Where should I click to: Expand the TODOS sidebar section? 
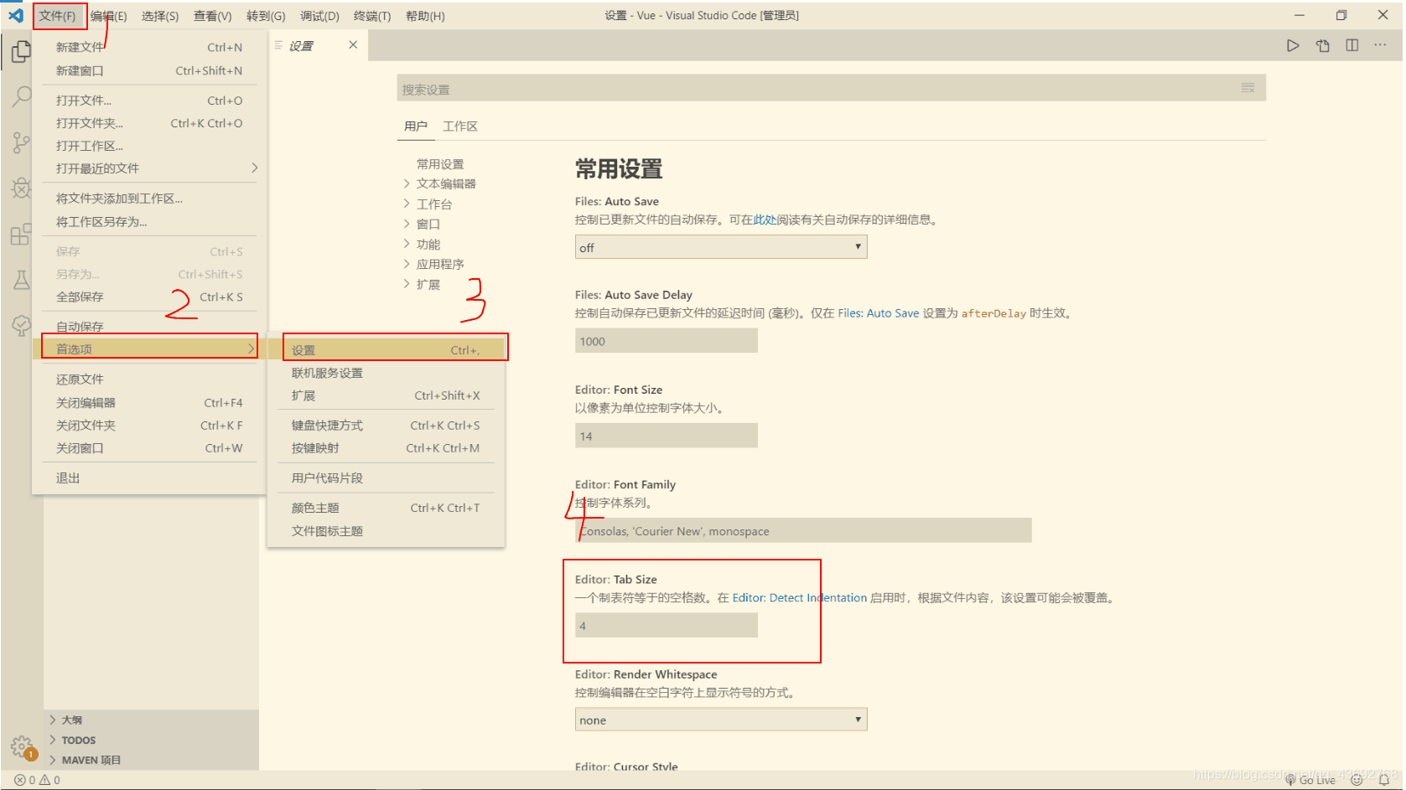click(151, 740)
